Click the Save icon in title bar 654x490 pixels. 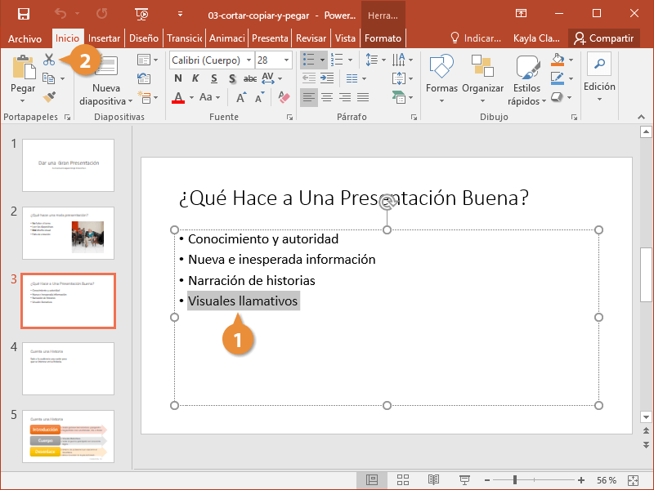coord(23,14)
